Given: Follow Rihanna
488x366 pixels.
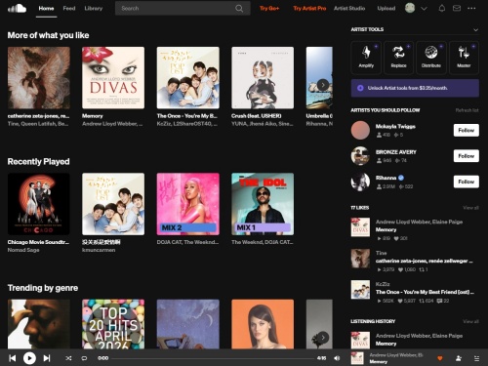Looking at the screenshot, I should tap(467, 182).
